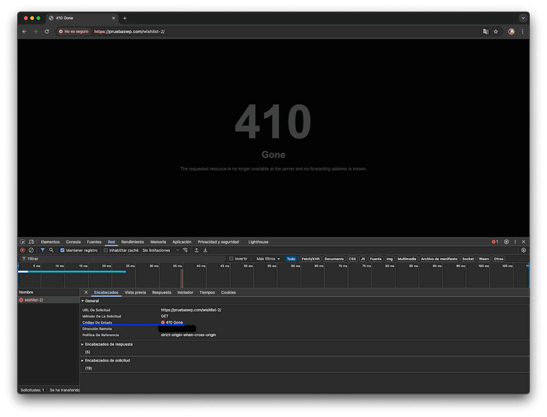The width and height of the screenshot is (547, 417).
Task: Filter requests by JS
Action: coord(363,259)
